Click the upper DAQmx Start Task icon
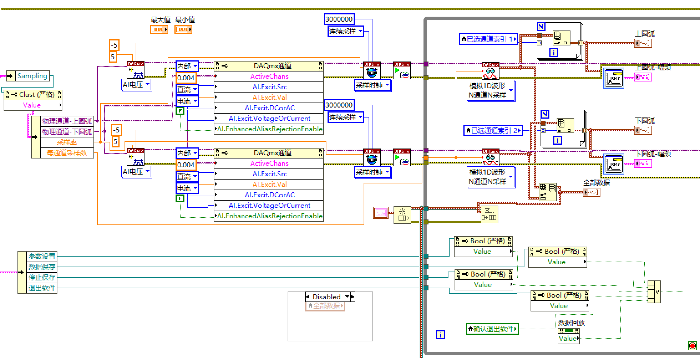700x358 pixels. (x=402, y=70)
